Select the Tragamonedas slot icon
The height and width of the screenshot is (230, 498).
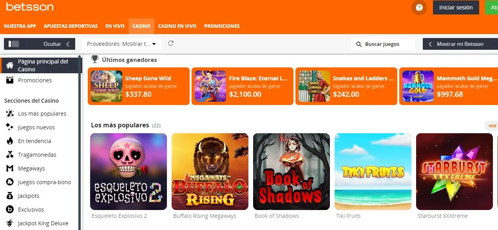point(9,154)
